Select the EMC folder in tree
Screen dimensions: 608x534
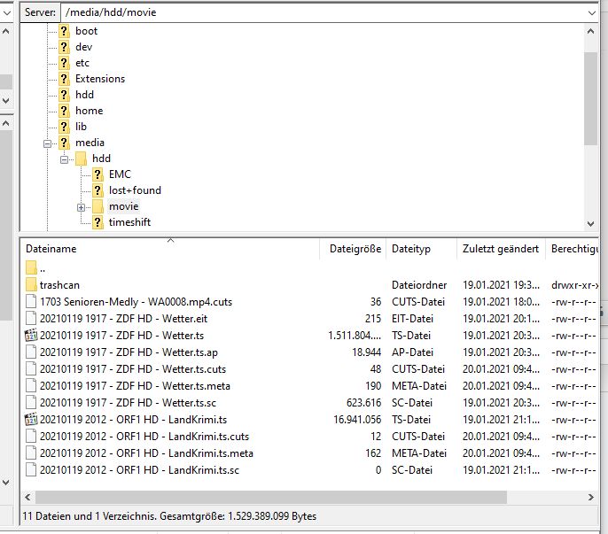click(x=120, y=174)
